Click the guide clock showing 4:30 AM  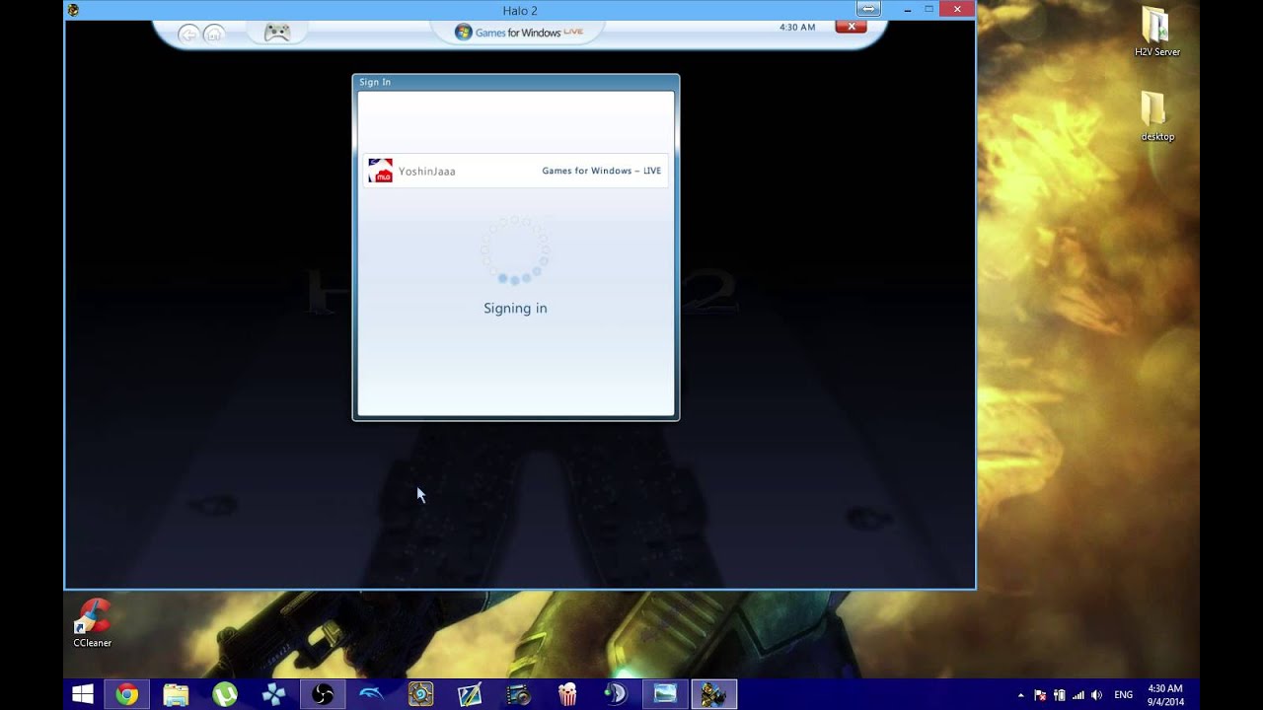pos(797,28)
